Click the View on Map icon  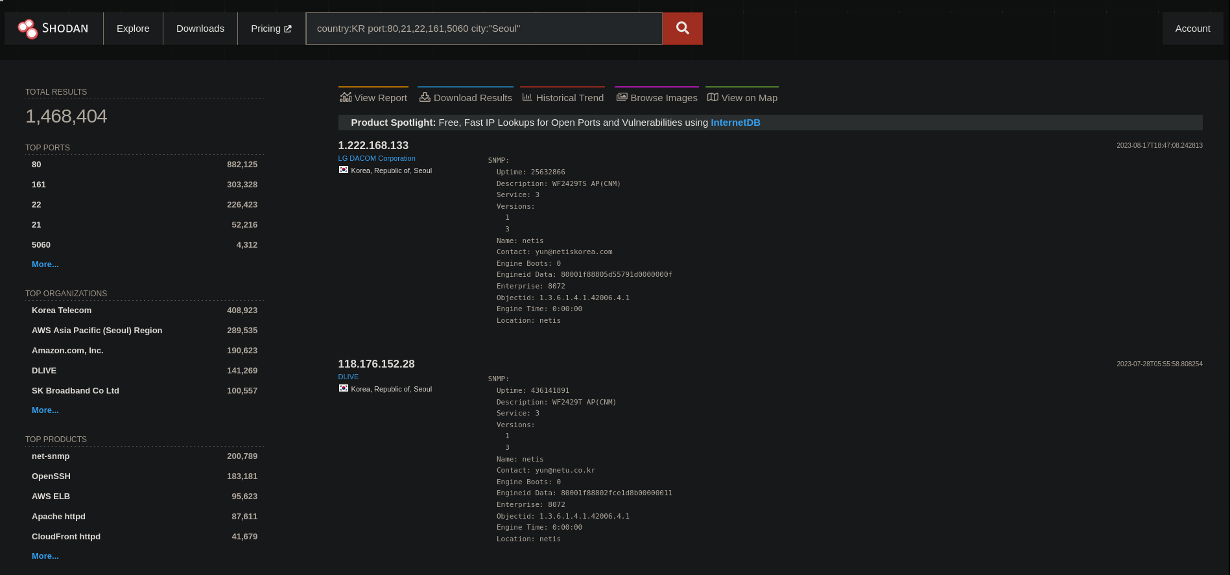point(713,97)
